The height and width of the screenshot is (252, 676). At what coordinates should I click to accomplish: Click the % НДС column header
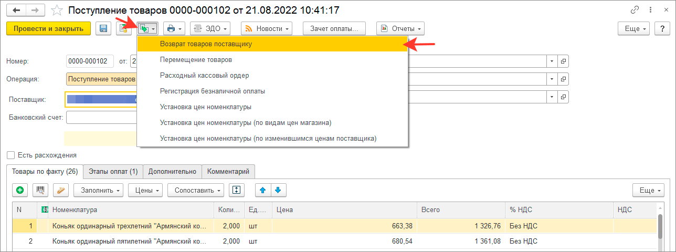point(558,210)
